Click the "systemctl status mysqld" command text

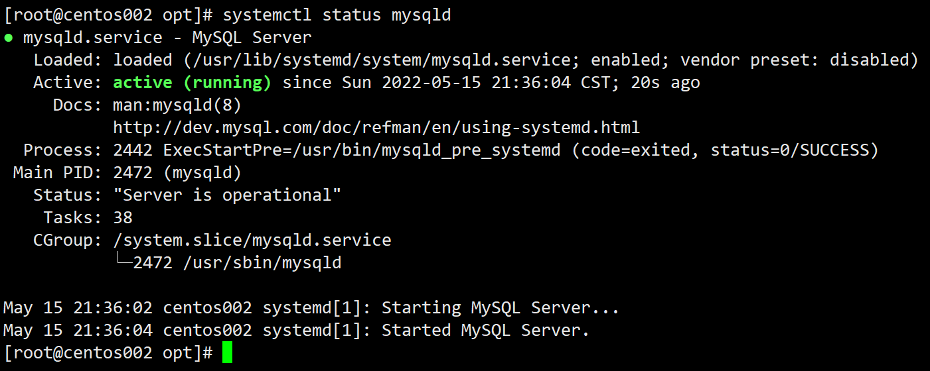point(337,15)
